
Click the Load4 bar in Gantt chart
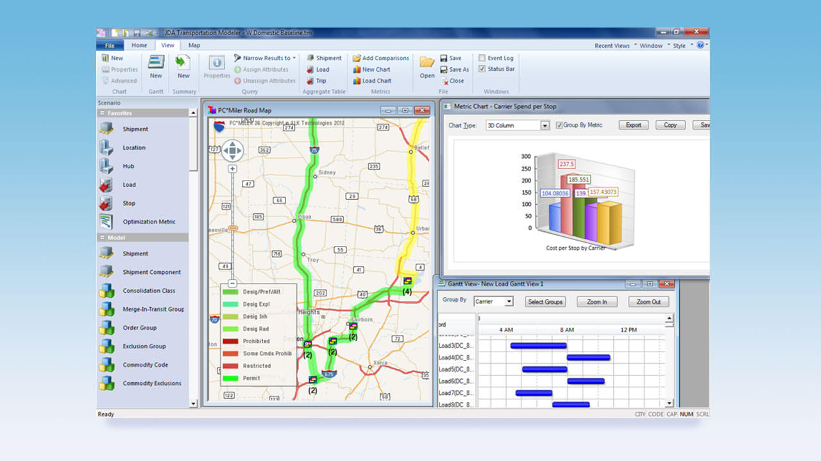pyautogui.click(x=588, y=357)
